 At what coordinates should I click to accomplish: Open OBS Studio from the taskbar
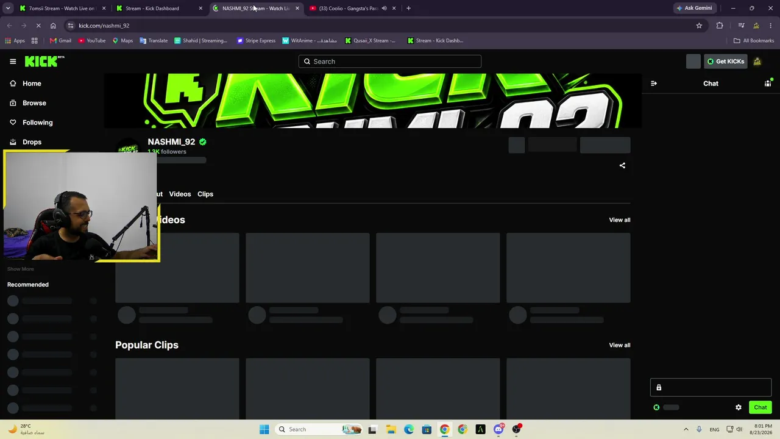517,429
